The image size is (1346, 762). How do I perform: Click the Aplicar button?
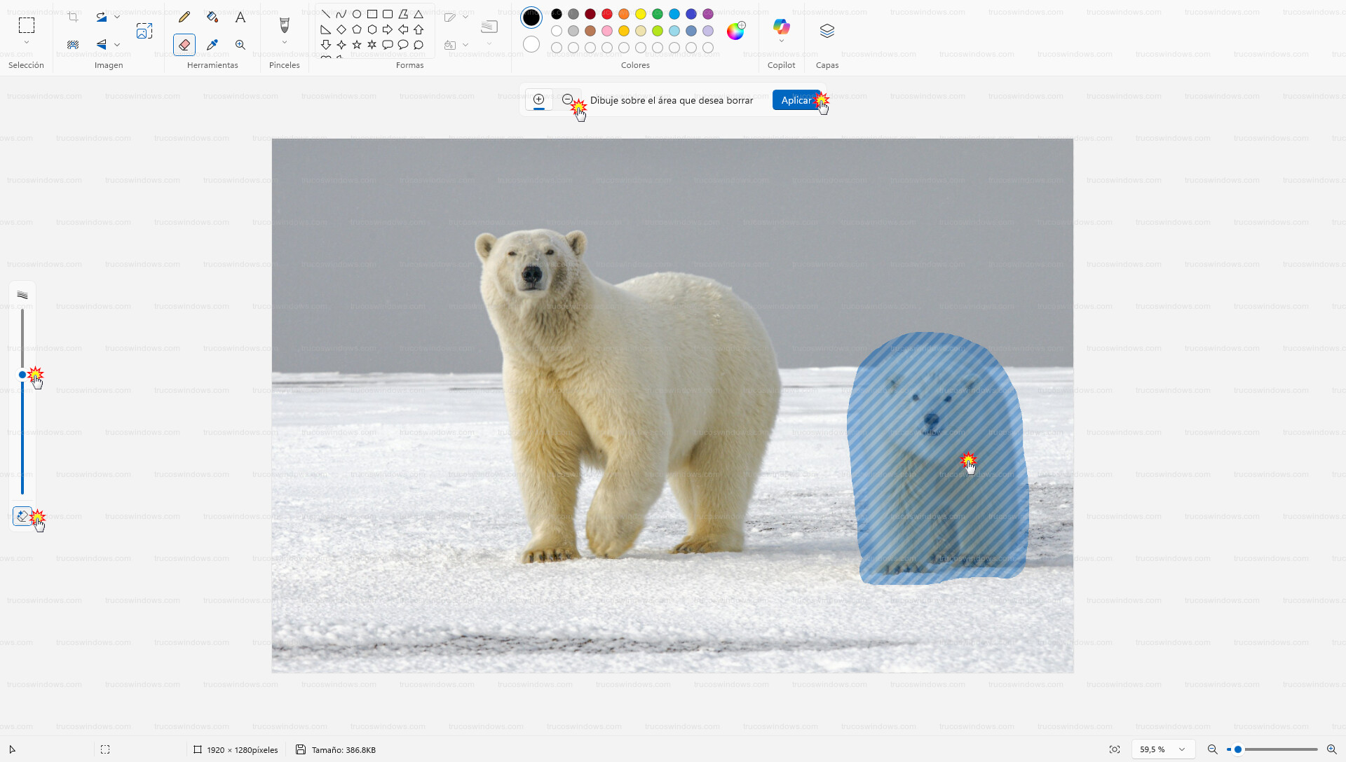796,100
